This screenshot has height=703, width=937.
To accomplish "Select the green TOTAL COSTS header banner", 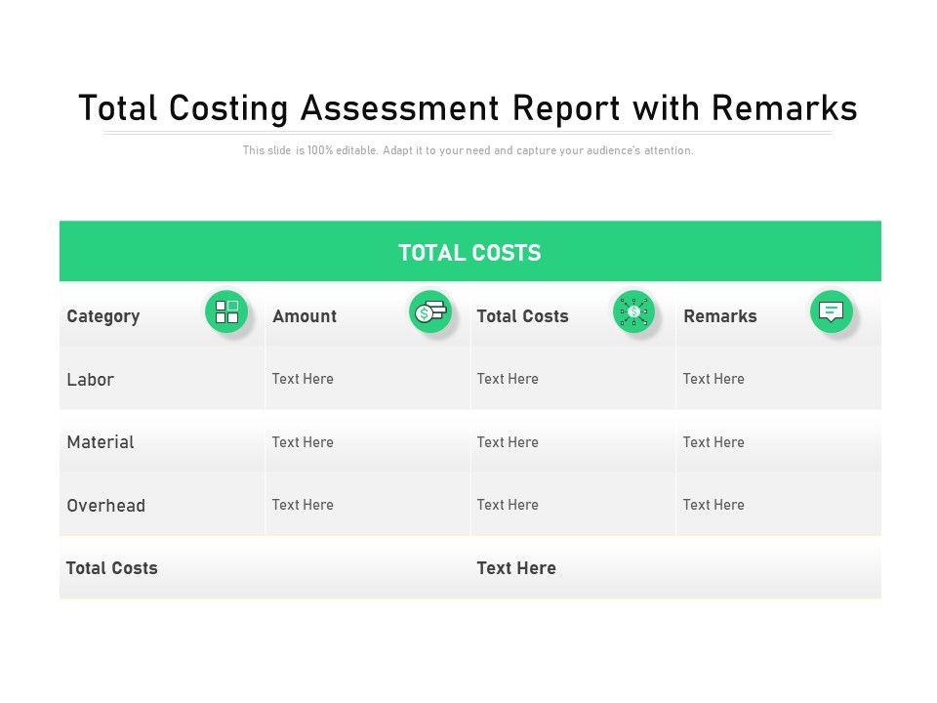I will (469, 253).
